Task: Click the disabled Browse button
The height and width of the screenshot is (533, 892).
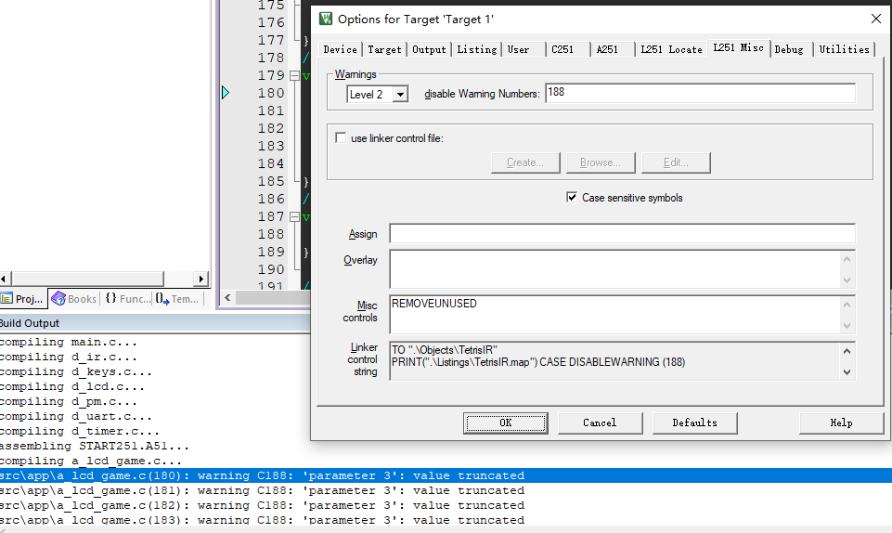Action: coord(601,162)
